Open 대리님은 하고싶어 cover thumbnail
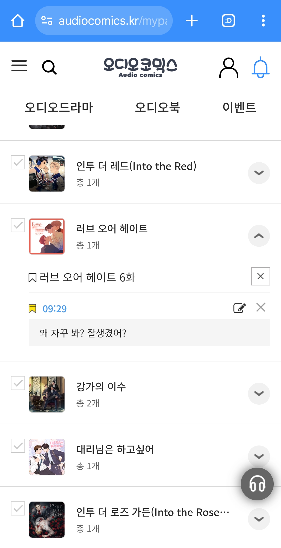 pyautogui.click(x=47, y=457)
